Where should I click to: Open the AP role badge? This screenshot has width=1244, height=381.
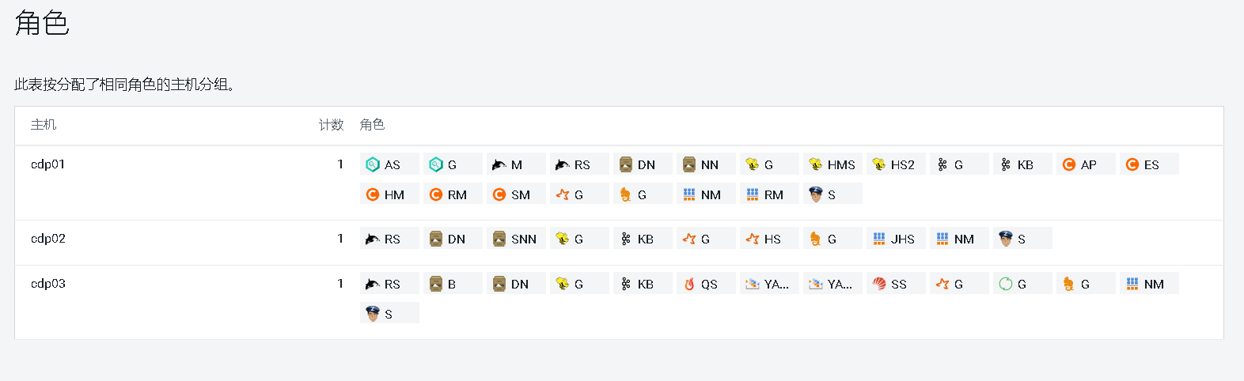(x=1085, y=164)
